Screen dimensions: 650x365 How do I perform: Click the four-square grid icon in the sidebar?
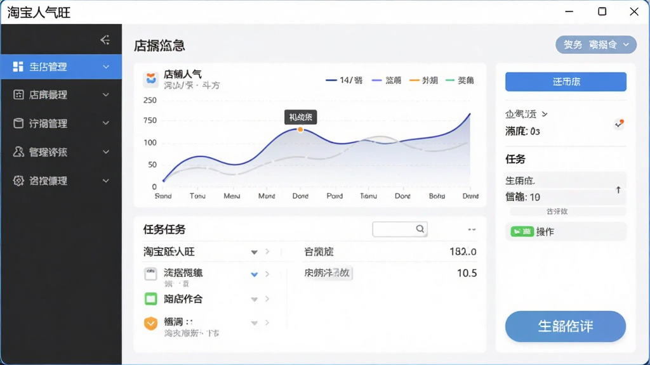click(x=18, y=67)
